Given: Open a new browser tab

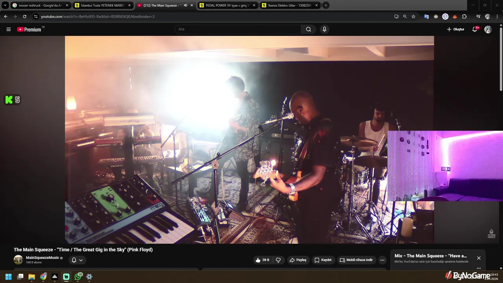Looking at the screenshot, I should pyautogui.click(x=326, y=6).
